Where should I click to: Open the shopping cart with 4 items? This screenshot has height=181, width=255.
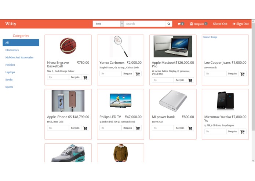point(181,24)
